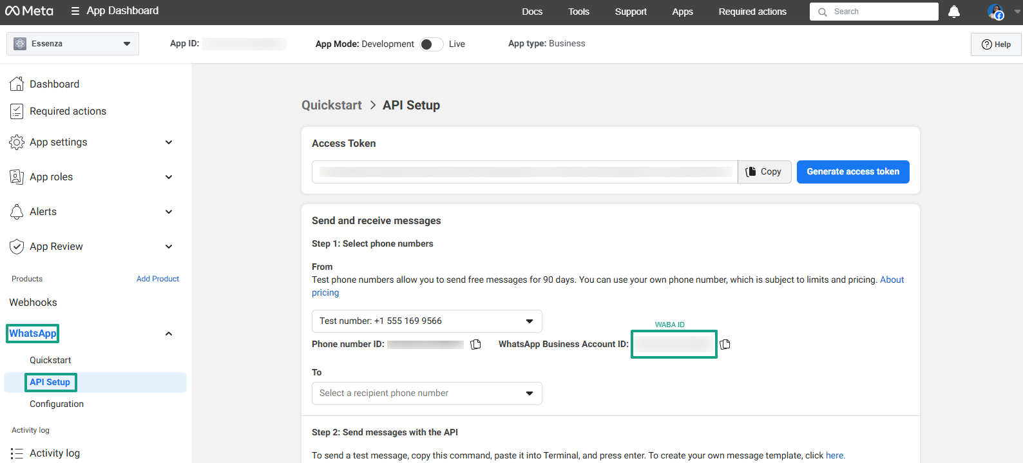Click the Meta logo
1023x463 pixels.
point(29,11)
